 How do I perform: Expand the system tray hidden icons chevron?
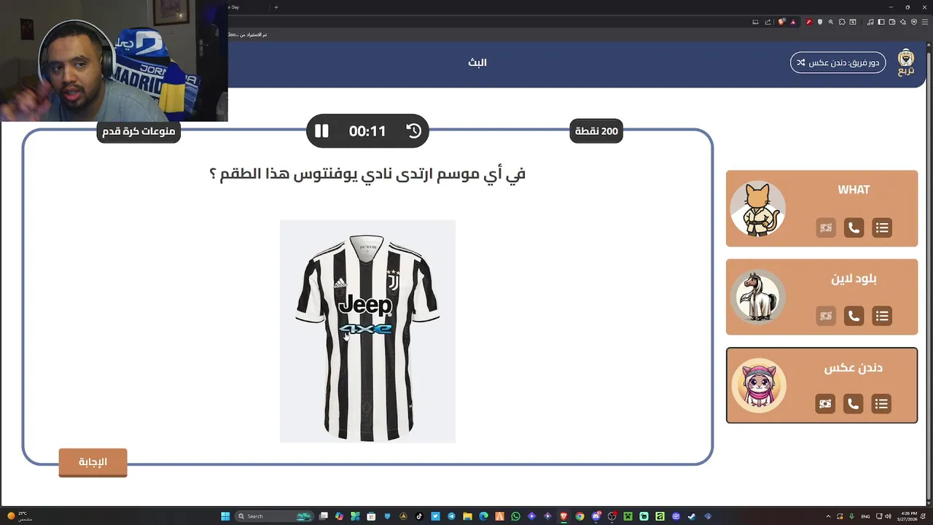click(x=829, y=516)
